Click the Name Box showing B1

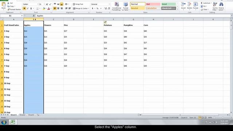pyautogui.click(x=11, y=16)
